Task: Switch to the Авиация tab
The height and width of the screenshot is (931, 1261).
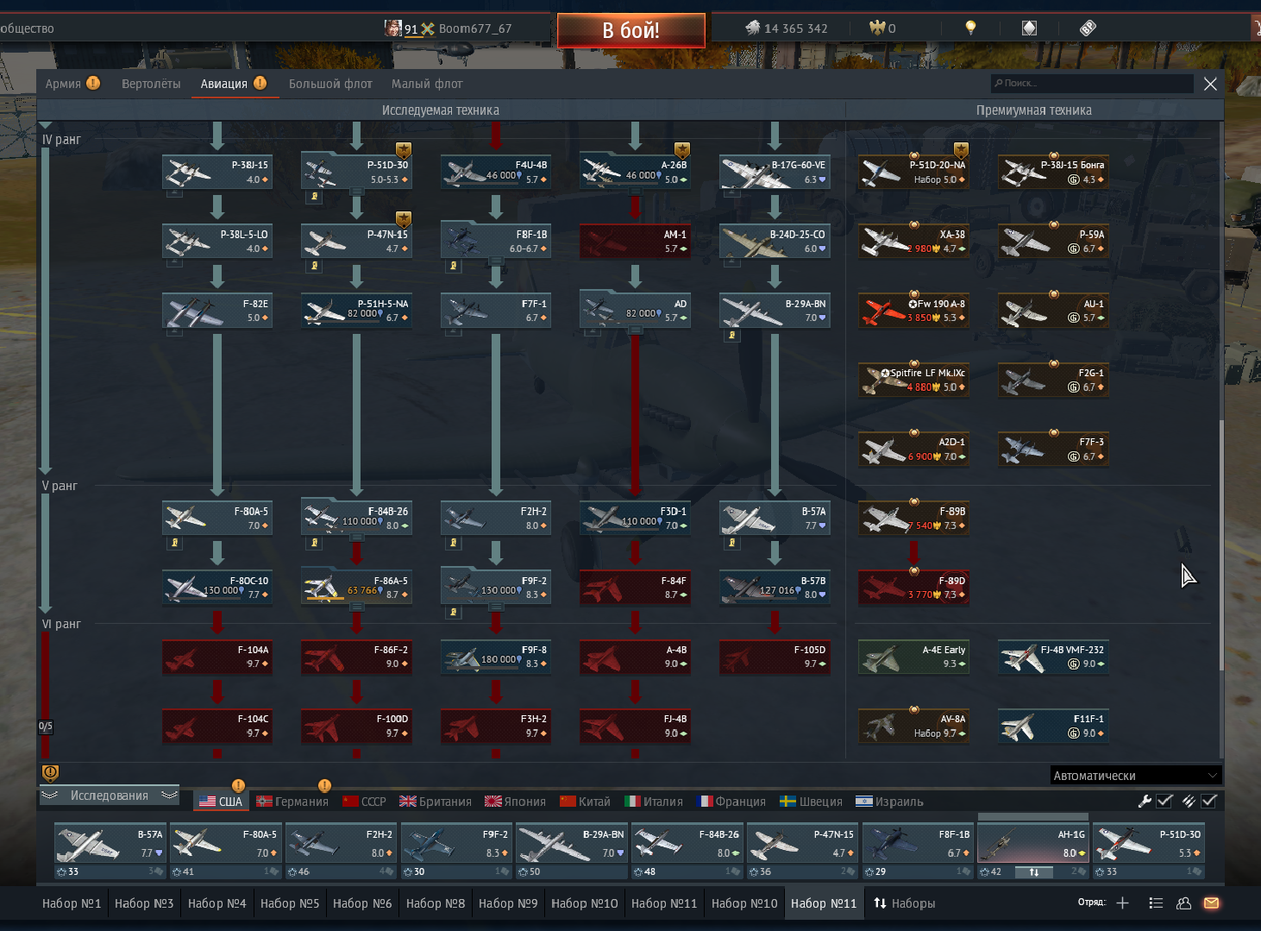Action: (224, 83)
